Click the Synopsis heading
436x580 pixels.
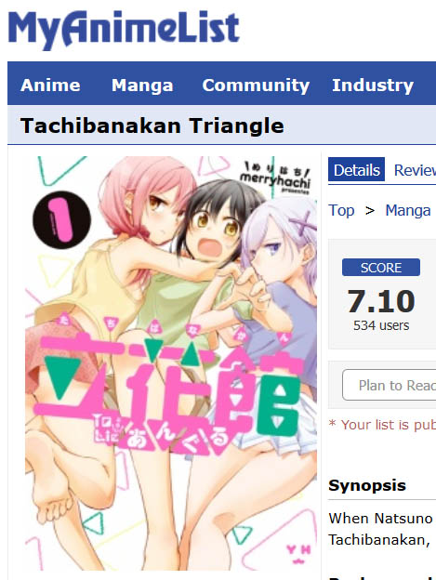pyautogui.click(x=367, y=485)
